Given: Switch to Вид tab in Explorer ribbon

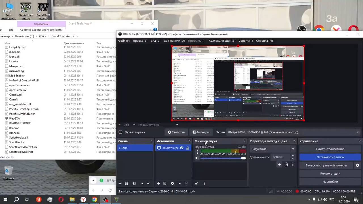Looking at the screenshot, I should point(11,30).
